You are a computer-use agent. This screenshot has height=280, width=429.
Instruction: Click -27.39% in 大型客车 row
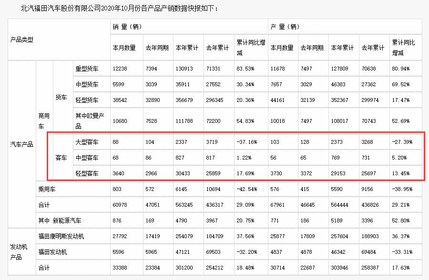click(x=402, y=142)
